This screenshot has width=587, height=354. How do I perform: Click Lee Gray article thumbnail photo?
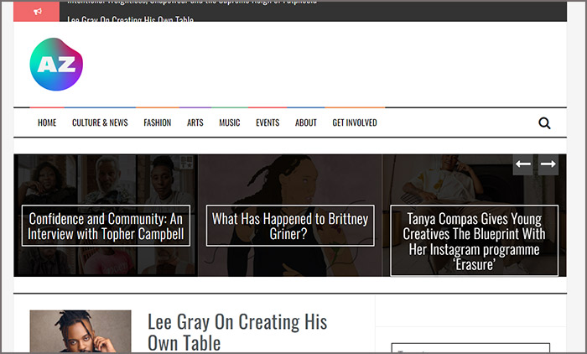point(81,331)
